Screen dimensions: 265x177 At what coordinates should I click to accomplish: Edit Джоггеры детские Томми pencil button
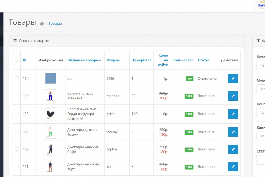(x=233, y=132)
